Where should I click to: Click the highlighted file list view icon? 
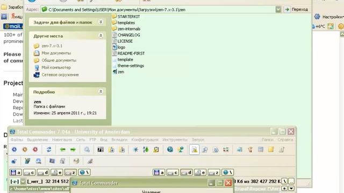pyautogui.click(x=195, y=150)
